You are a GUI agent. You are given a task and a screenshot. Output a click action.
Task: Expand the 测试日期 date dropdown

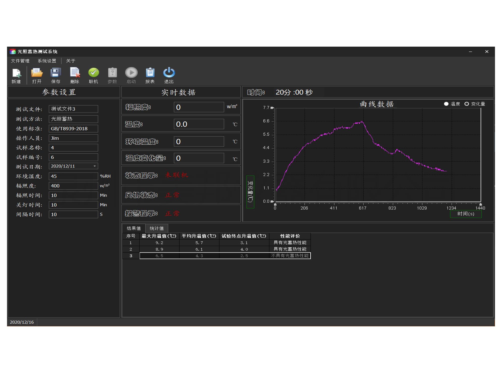click(95, 166)
